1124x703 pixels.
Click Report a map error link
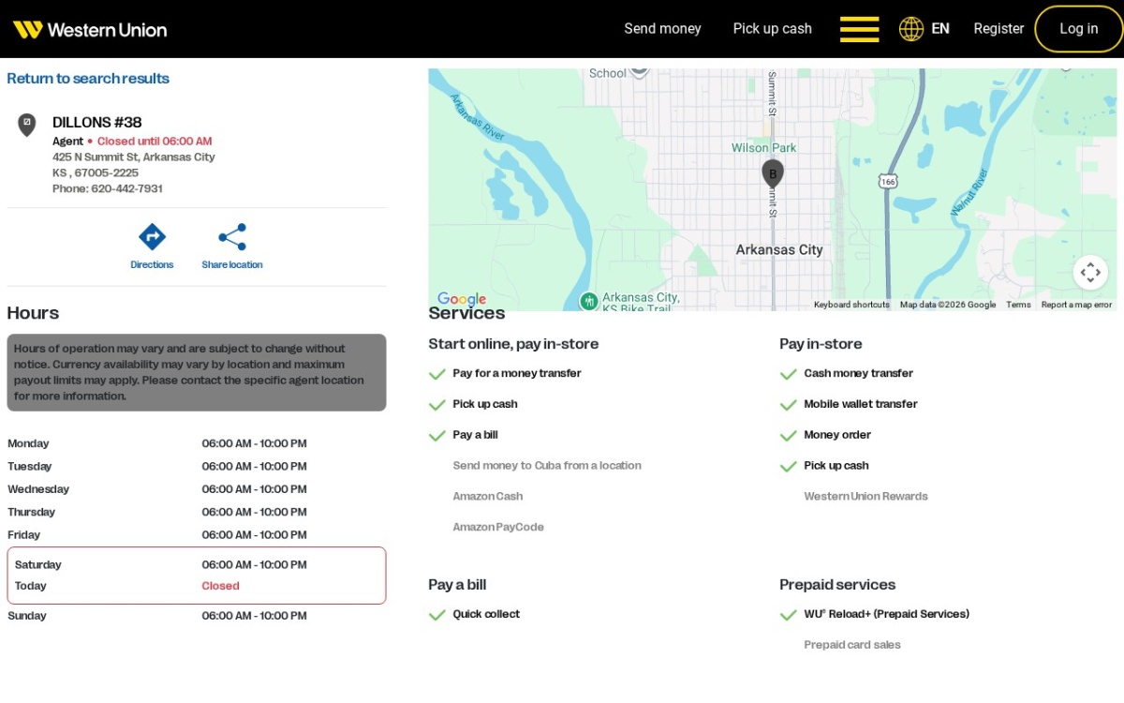point(1076,305)
